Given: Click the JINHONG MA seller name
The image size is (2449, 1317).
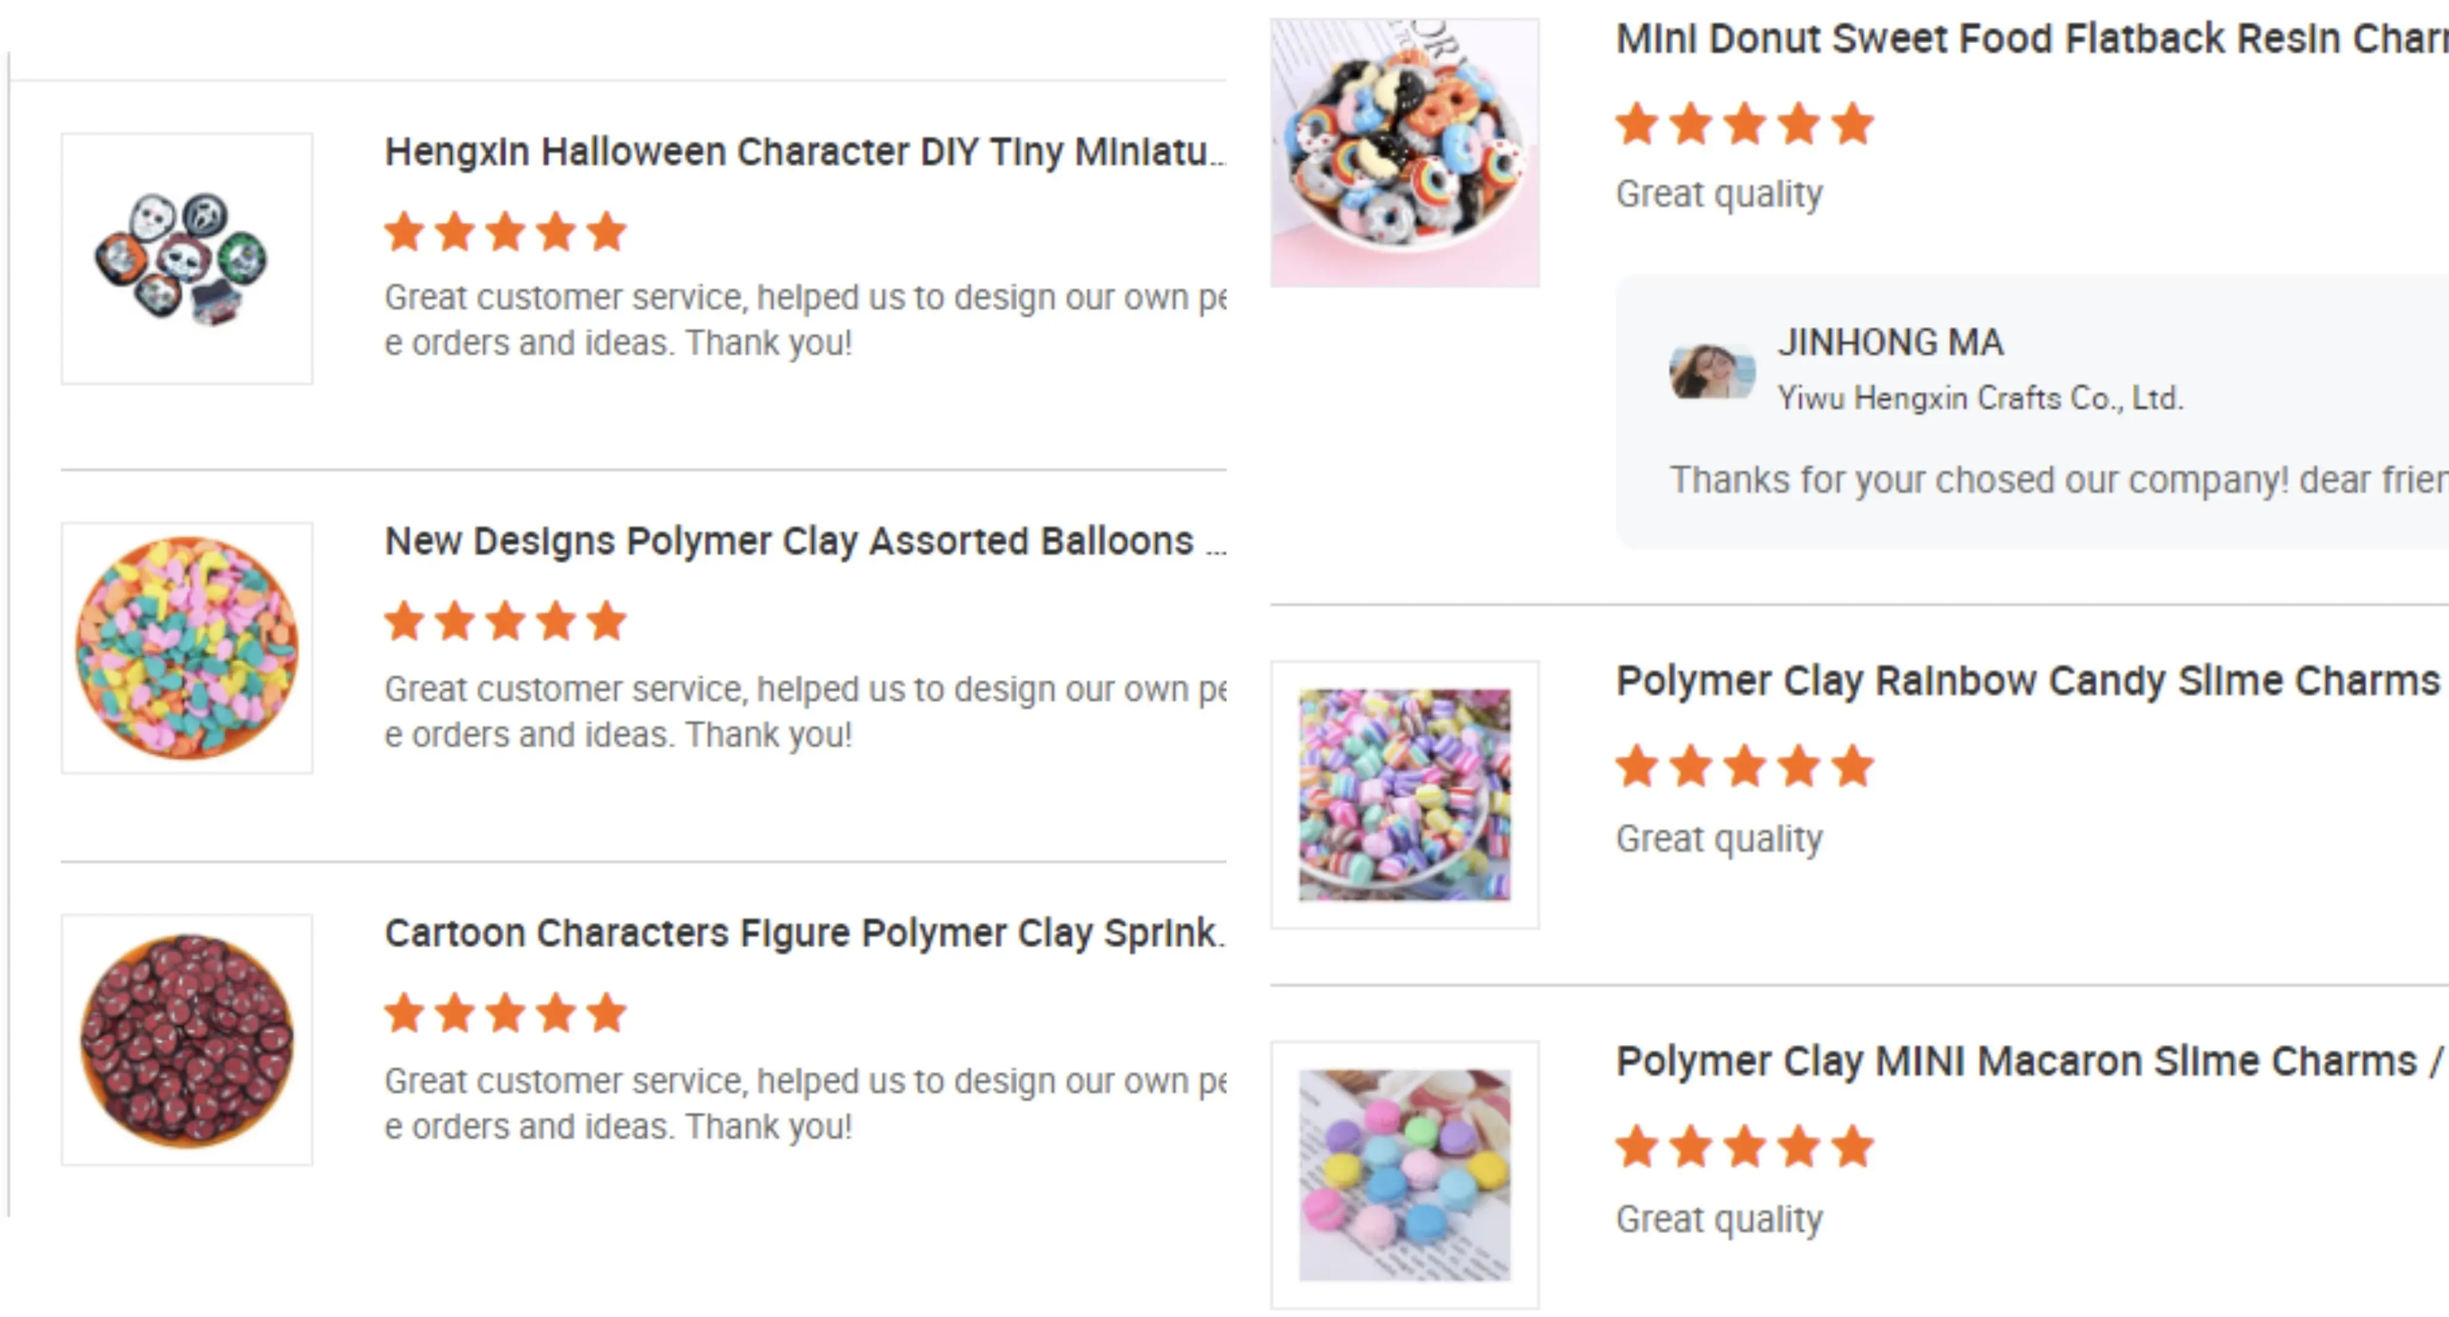Looking at the screenshot, I should (x=1890, y=342).
